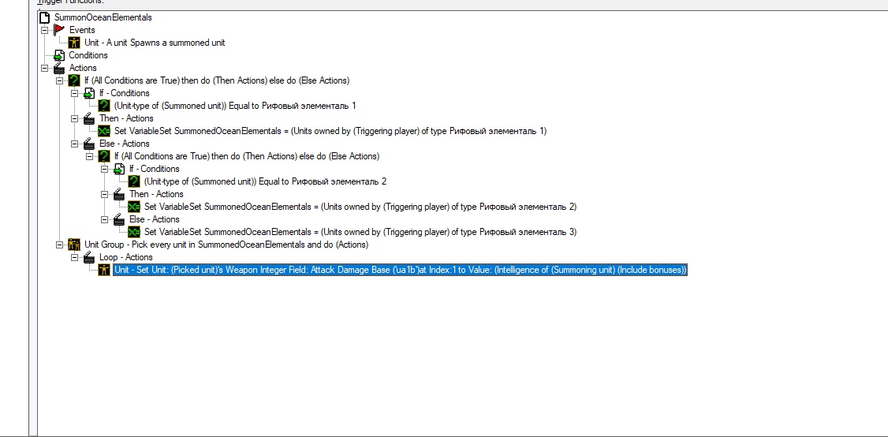
Task: Select condition 'Equal to Рифовый элементаль 2'
Action: 266,181
